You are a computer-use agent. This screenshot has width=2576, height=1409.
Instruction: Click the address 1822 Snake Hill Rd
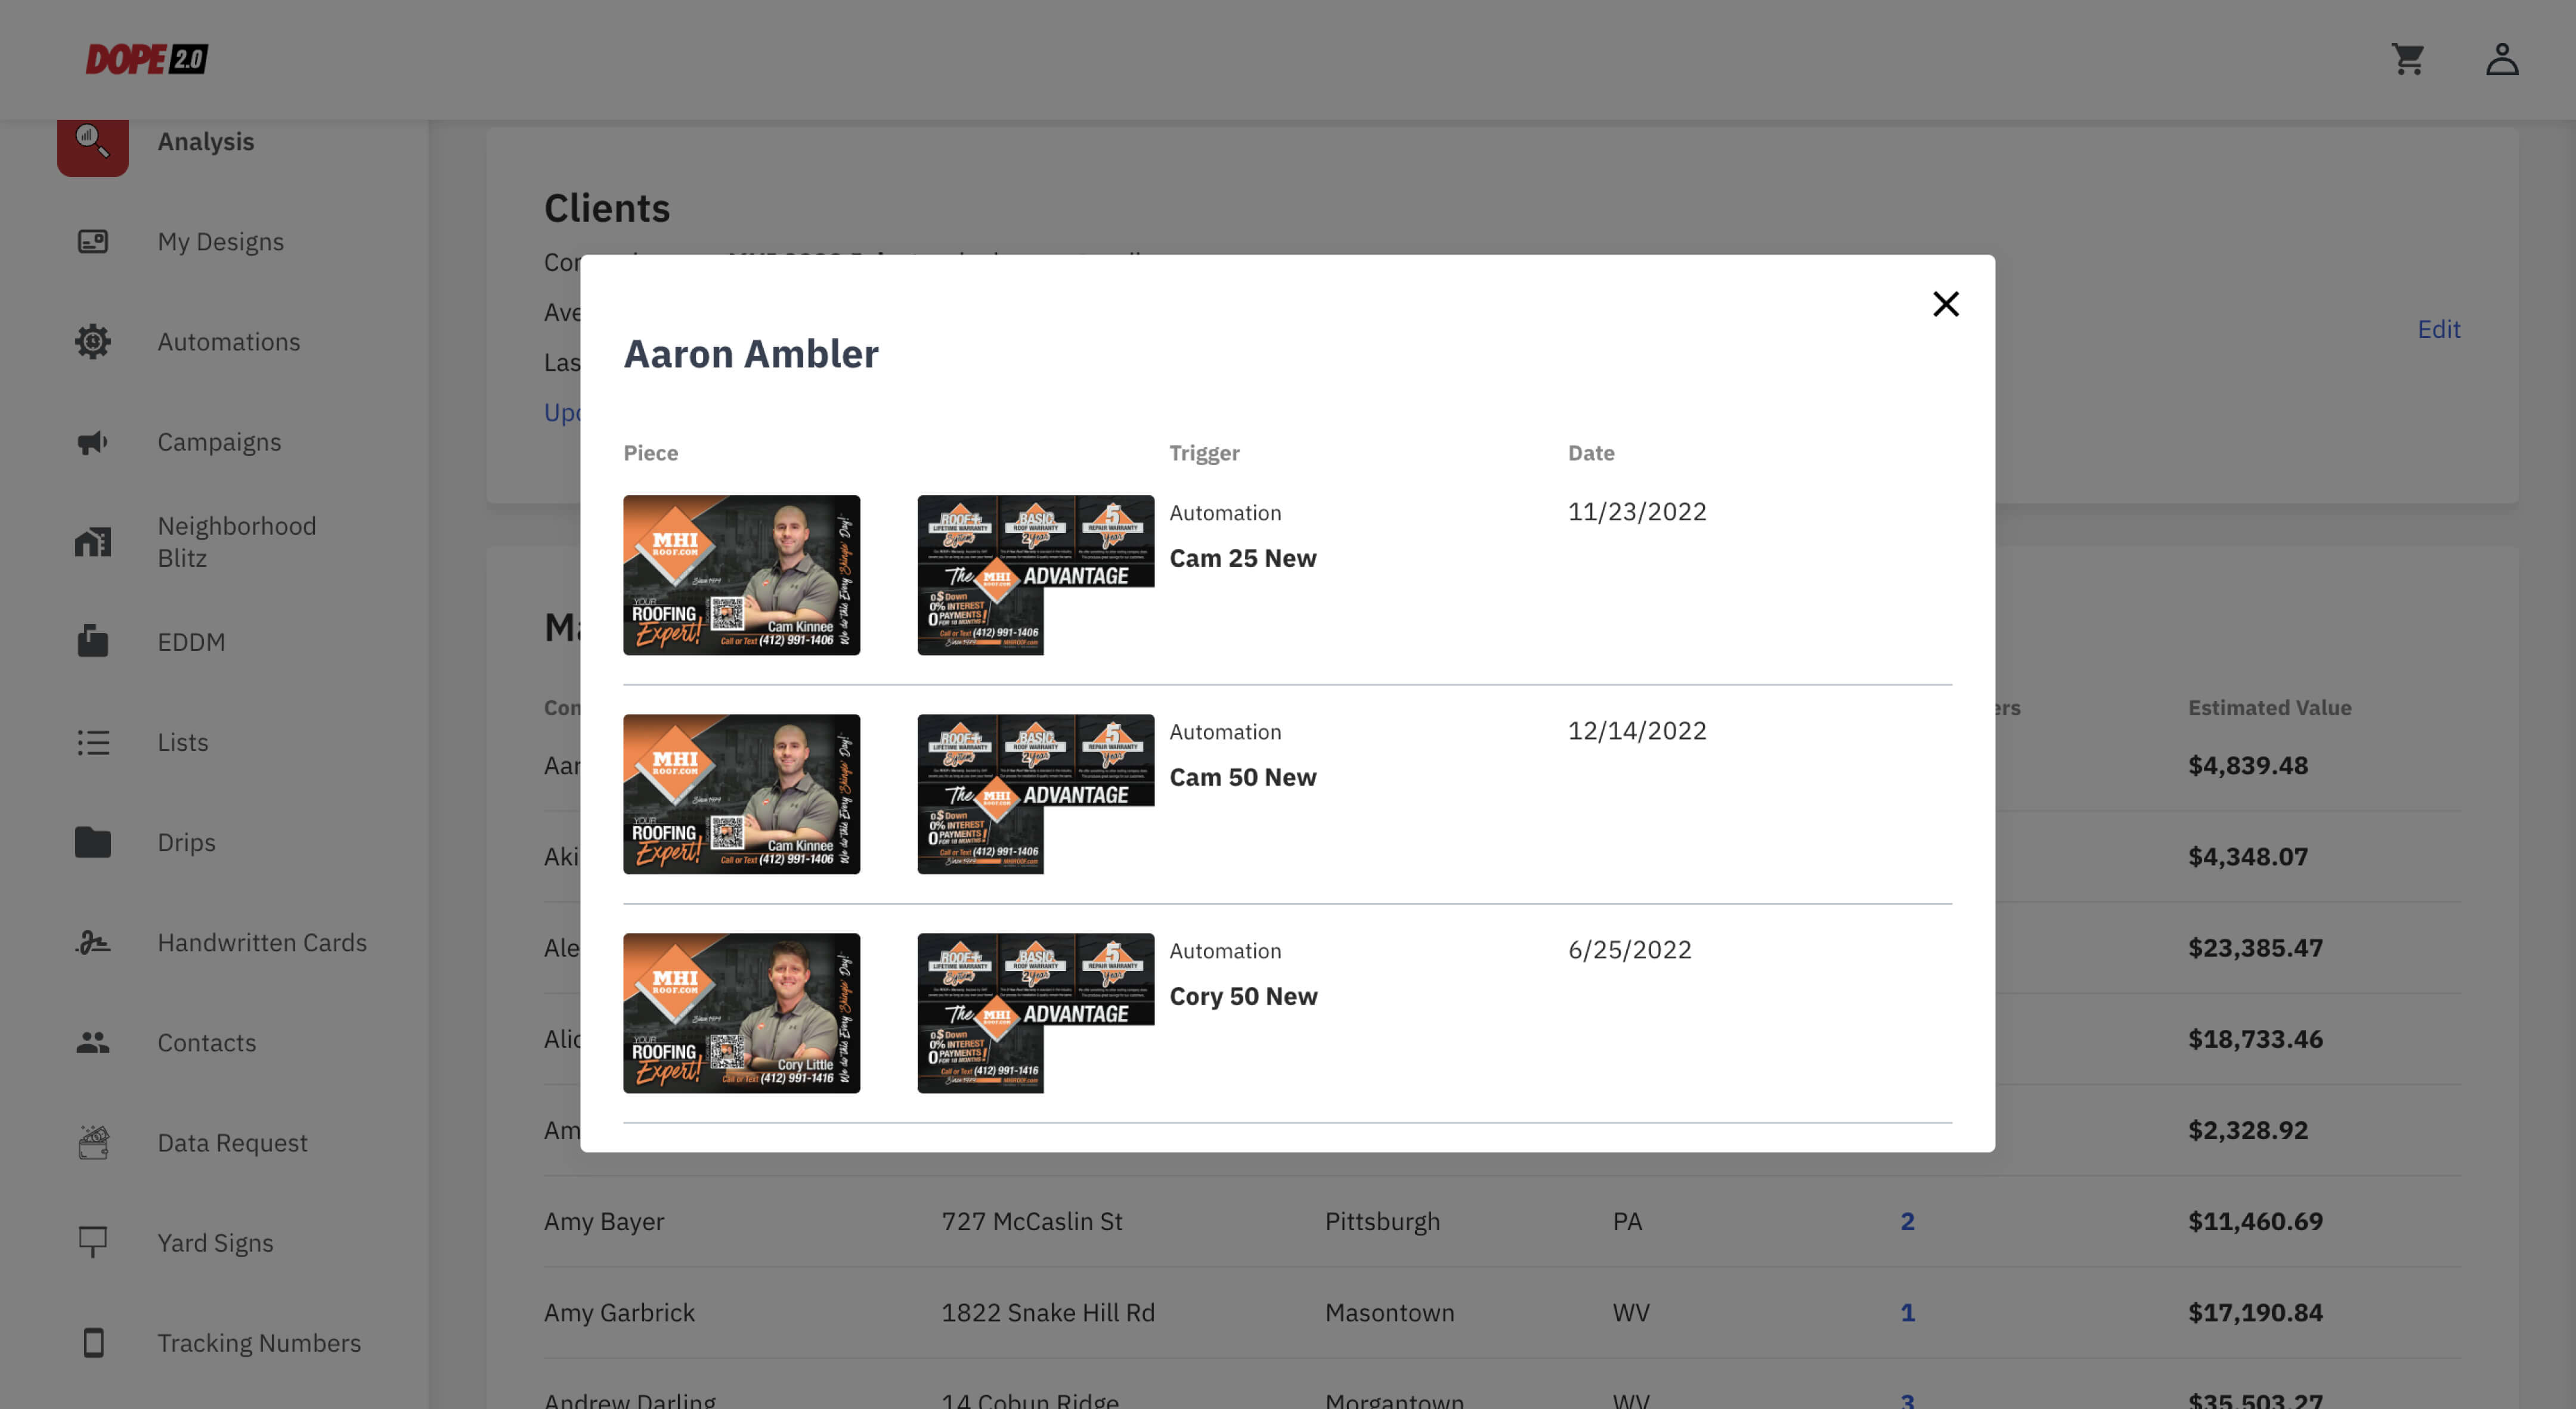(1047, 1312)
